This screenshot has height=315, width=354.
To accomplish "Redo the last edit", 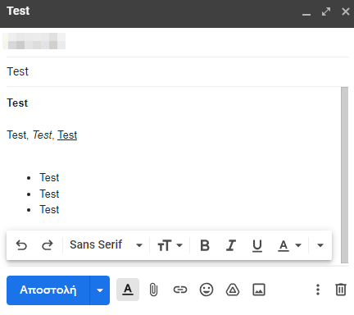I will (x=48, y=245).
